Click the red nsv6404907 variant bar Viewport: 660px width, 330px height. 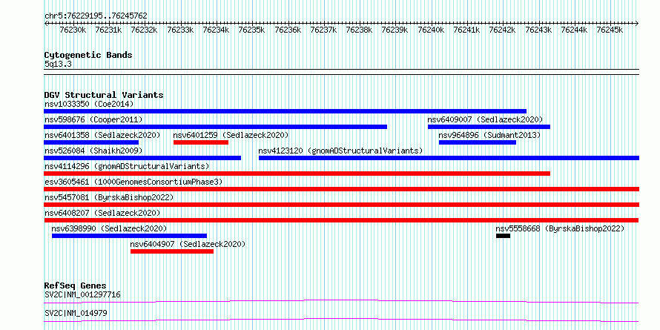(172, 251)
